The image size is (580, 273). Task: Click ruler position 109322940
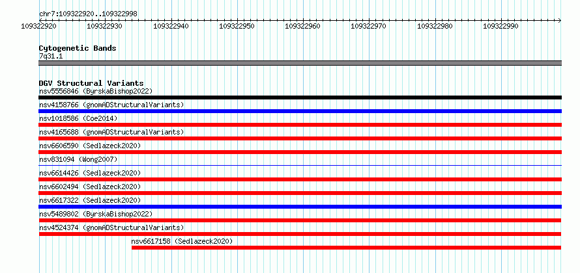click(x=171, y=26)
